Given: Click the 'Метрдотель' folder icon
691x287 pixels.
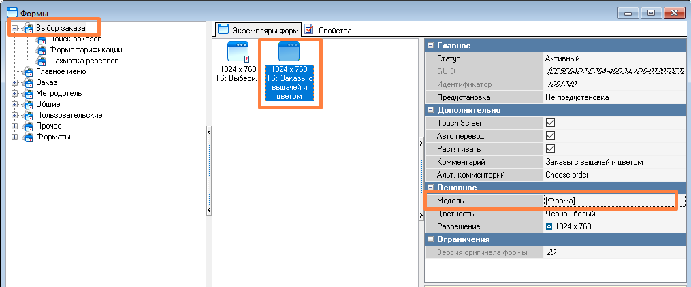Looking at the screenshot, I should coord(28,93).
